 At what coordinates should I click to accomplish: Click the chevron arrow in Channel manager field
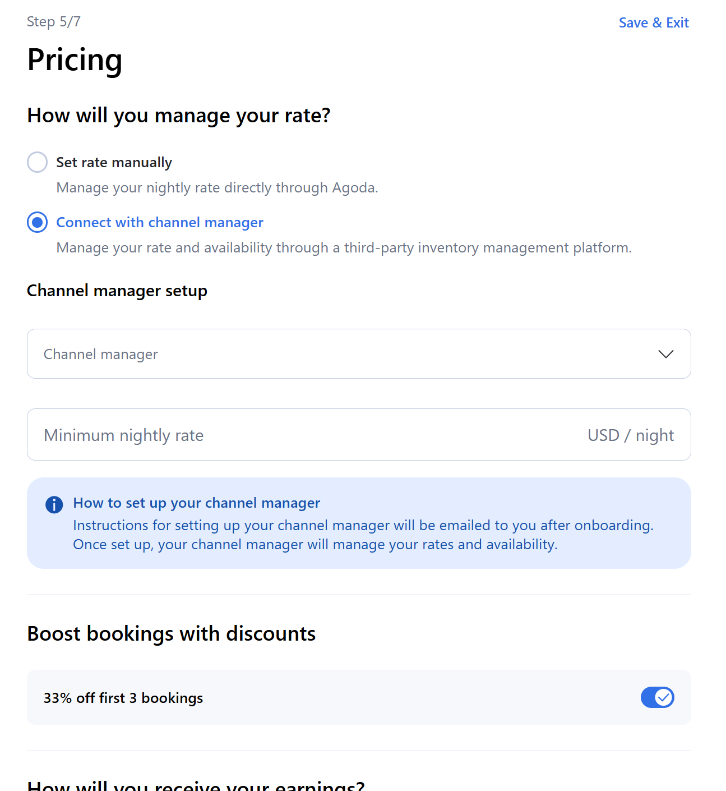tap(665, 354)
